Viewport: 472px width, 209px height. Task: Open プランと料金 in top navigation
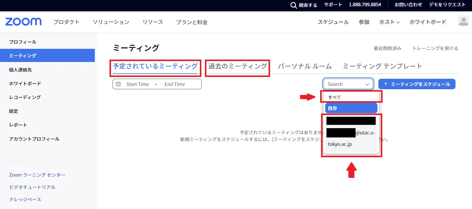(x=192, y=22)
